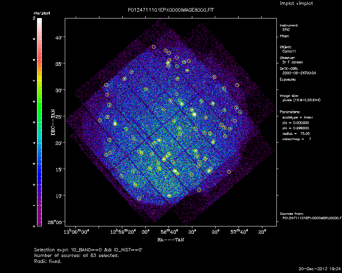Select the 'scaletype = linear' parameter
This screenshot has height=273, width=342.
tap(297, 117)
